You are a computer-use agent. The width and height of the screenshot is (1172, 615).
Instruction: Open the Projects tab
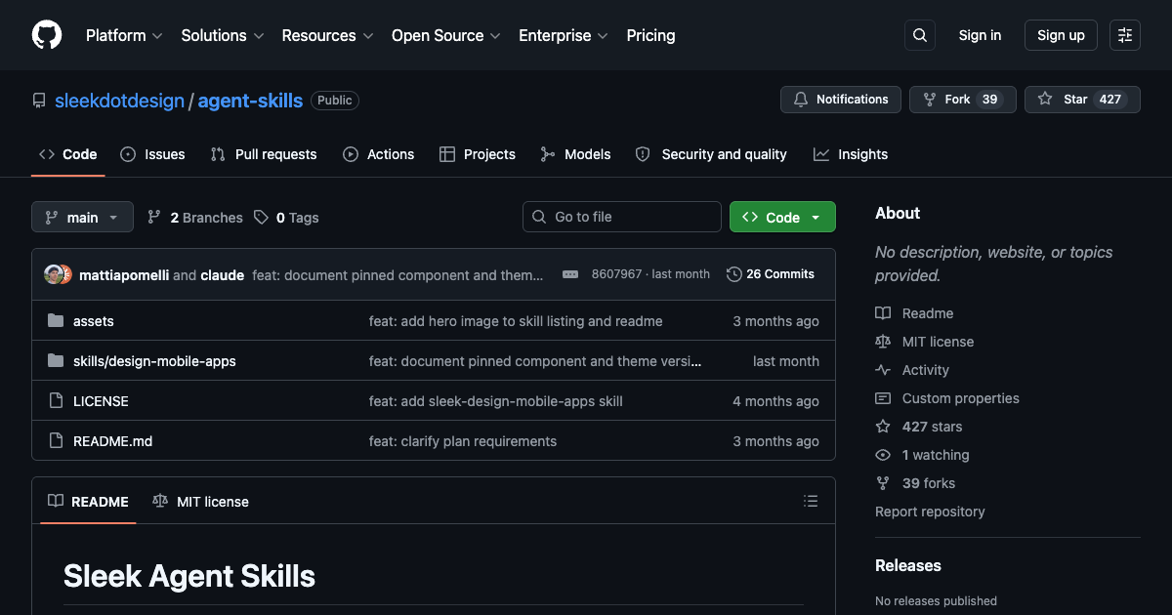coord(478,154)
